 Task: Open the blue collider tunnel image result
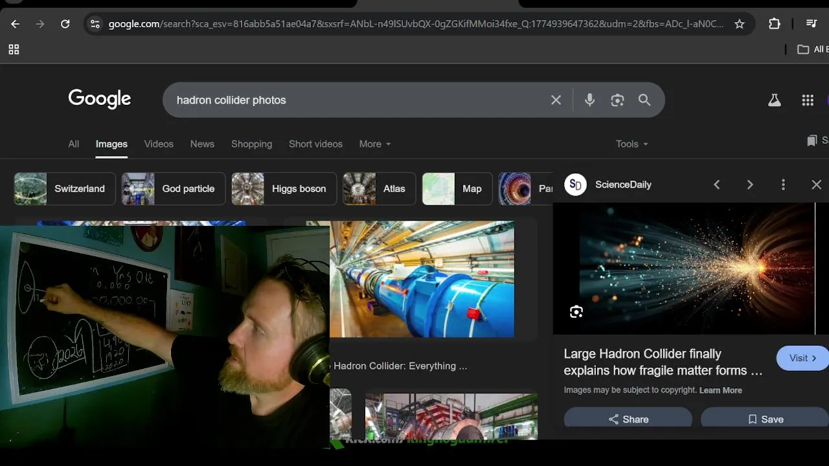pyautogui.click(x=422, y=279)
